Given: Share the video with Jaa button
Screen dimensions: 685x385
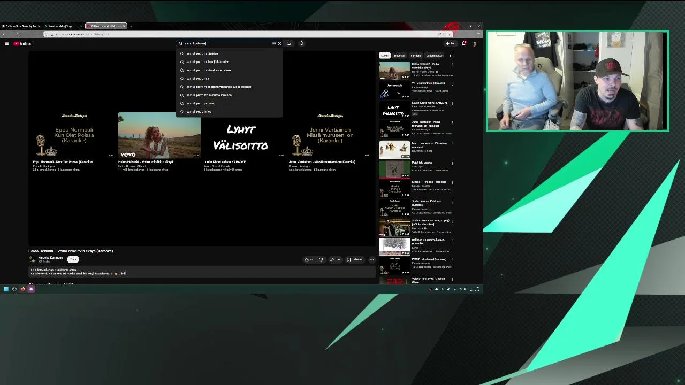Looking at the screenshot, I should pos(335,260).
